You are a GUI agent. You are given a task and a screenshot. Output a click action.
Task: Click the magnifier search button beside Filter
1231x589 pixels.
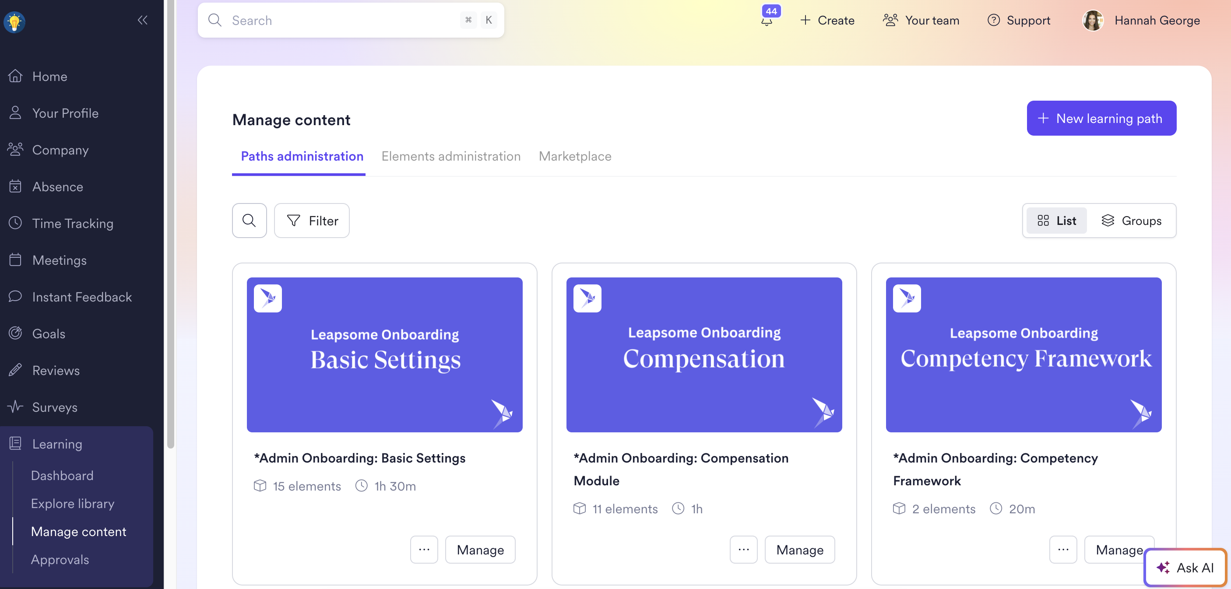249,220
